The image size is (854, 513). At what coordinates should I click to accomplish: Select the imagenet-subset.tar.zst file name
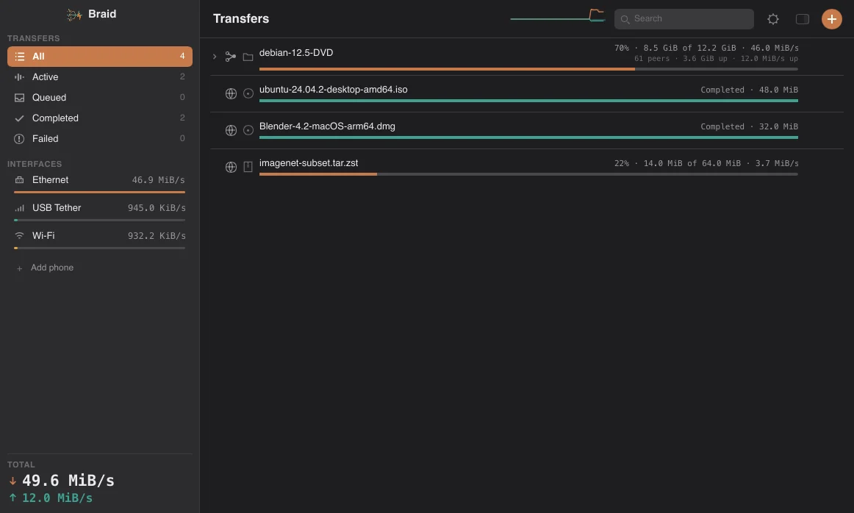click(309, 163)
